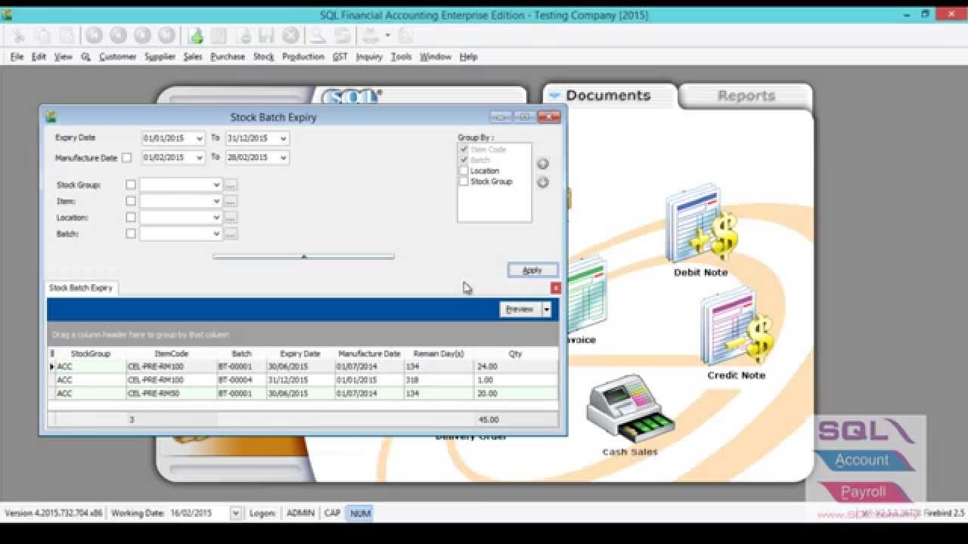Image resolution: width=968 pixels, height=544 pixels.
Task: Select the BT-00004 batch row
Action: click(x=302, y=380)
